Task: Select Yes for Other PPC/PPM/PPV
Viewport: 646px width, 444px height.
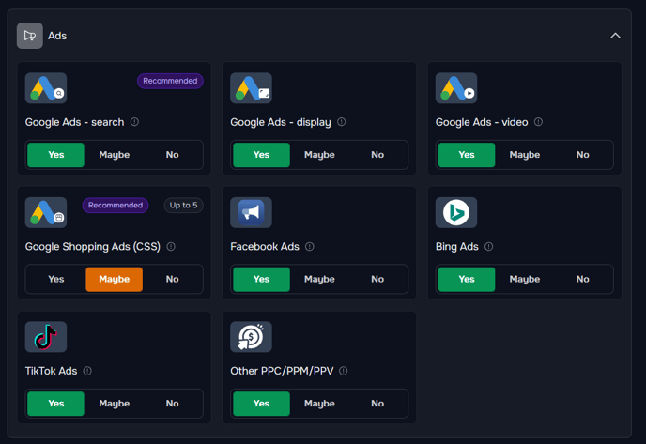Action: coord(261,404)
